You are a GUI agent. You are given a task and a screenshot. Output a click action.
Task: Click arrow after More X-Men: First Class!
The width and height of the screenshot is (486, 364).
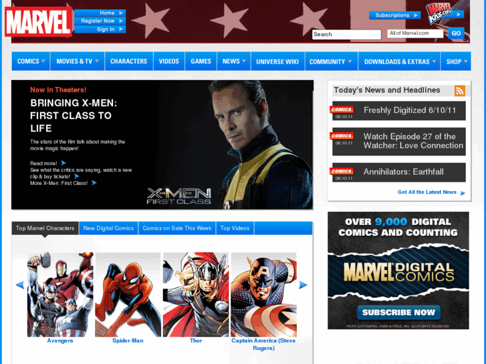point(94,183)
